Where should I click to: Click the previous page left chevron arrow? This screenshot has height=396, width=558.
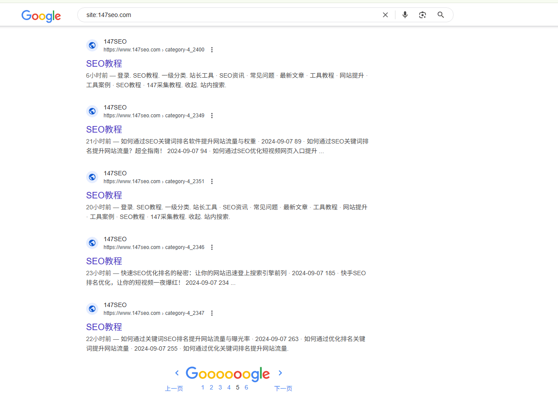(x=177, y=373)
